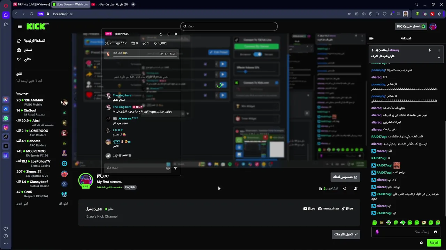Click the English language tag
This screenshot has height=250, width=446.
(130, 187)
